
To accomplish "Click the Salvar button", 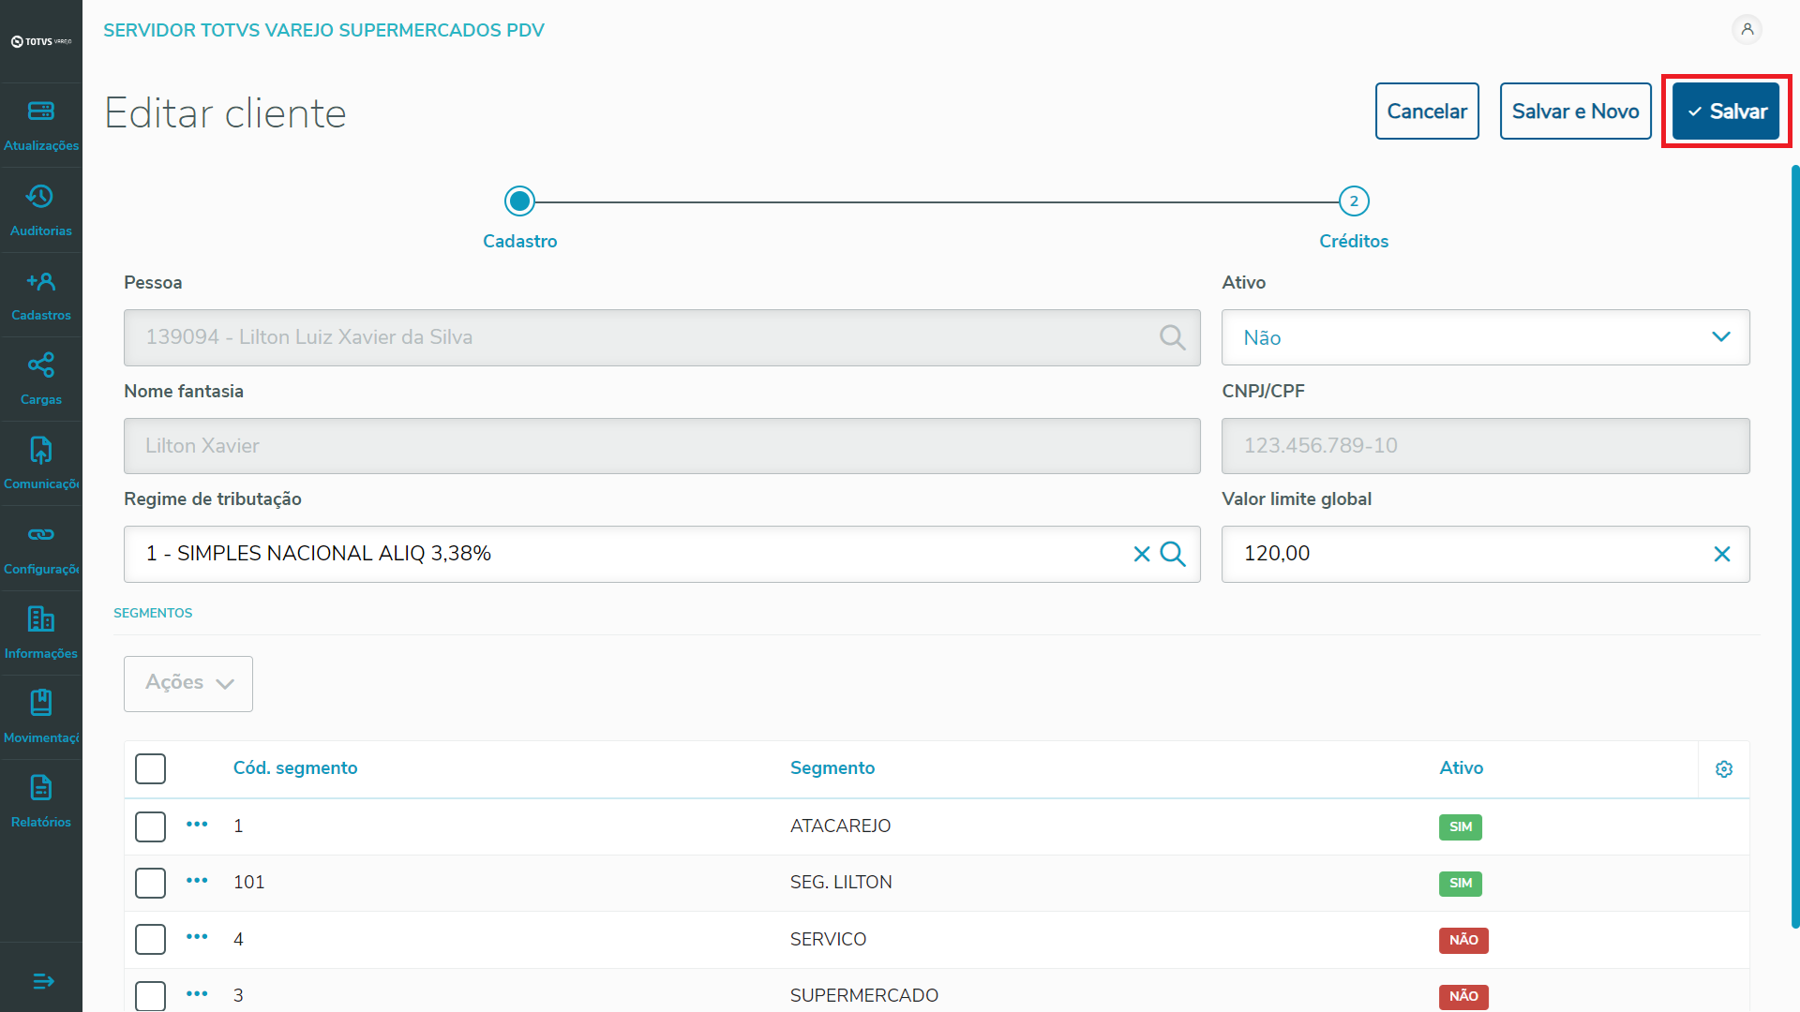I will 1725,112.
